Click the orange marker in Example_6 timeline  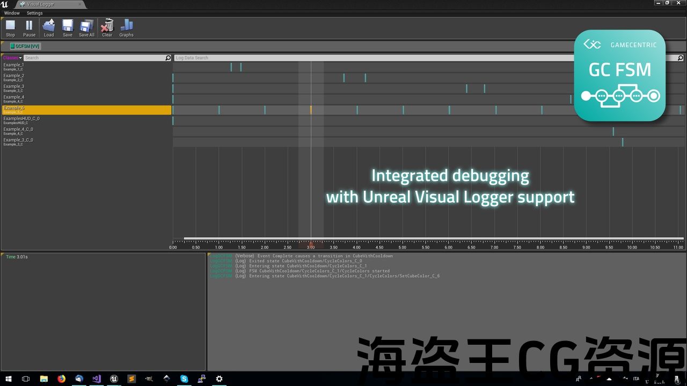pyautogui.click(x=311, y=110)
